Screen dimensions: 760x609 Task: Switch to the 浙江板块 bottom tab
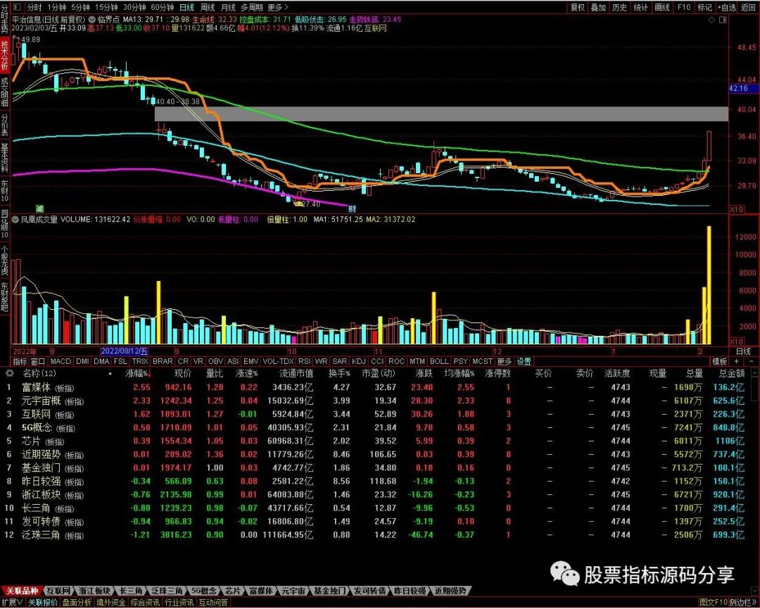[x=94, y=591]
